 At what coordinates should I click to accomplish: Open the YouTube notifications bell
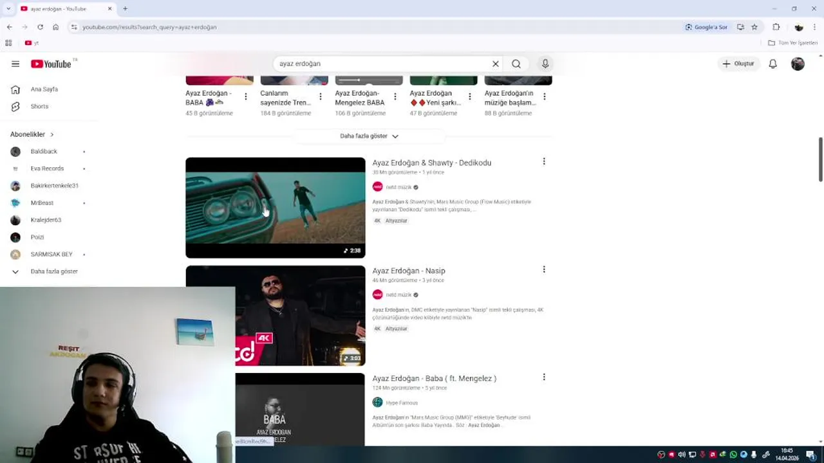pos(772,64)
